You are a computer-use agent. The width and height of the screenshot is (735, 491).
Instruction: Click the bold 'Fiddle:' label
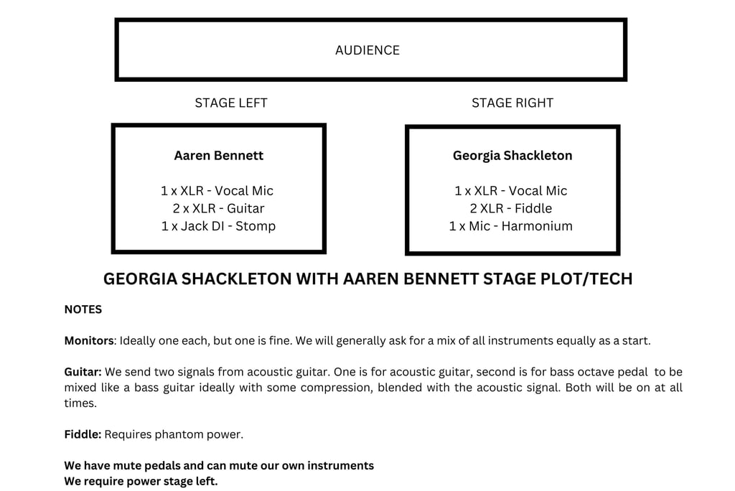(83, 434)
